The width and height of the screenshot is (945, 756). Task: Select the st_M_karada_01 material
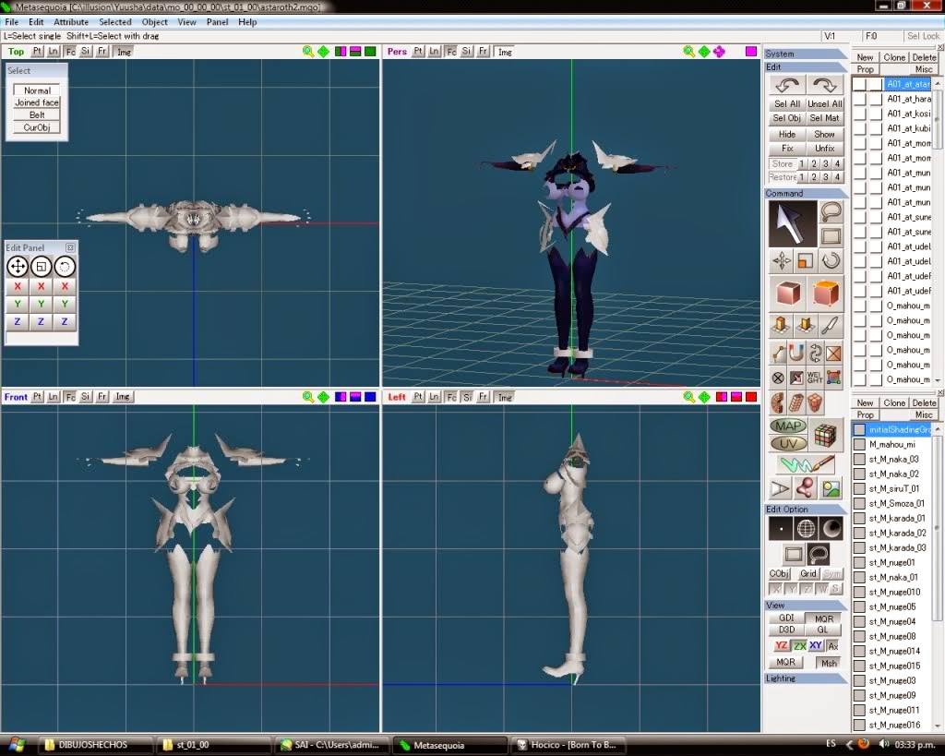[x=897, y=519]
